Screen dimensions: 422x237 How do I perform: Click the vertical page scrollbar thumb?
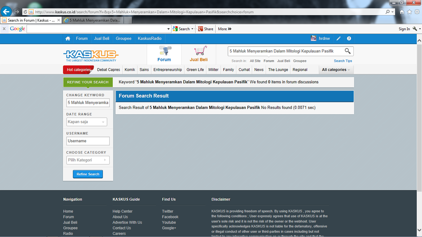(x=419, y=118)
